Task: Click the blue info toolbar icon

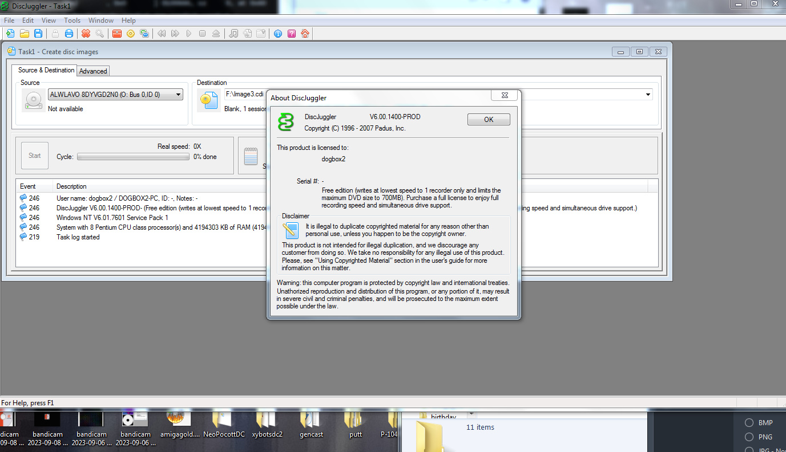Action: coord(278,34)
